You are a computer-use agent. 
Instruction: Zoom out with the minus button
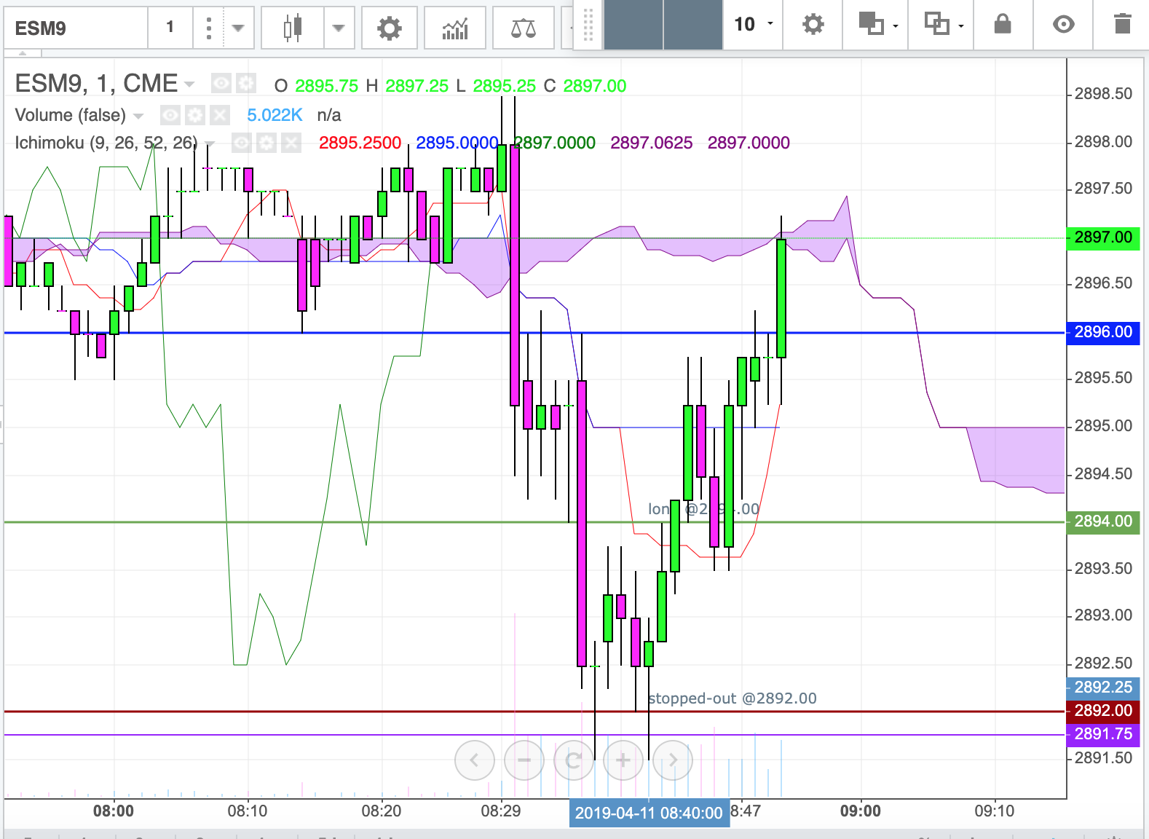click(524, 760)
